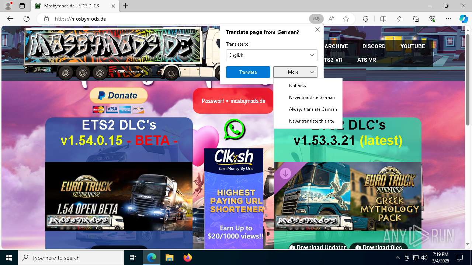Open Windows Start menu
Screen dimensions: 472x265
point(9,258)
